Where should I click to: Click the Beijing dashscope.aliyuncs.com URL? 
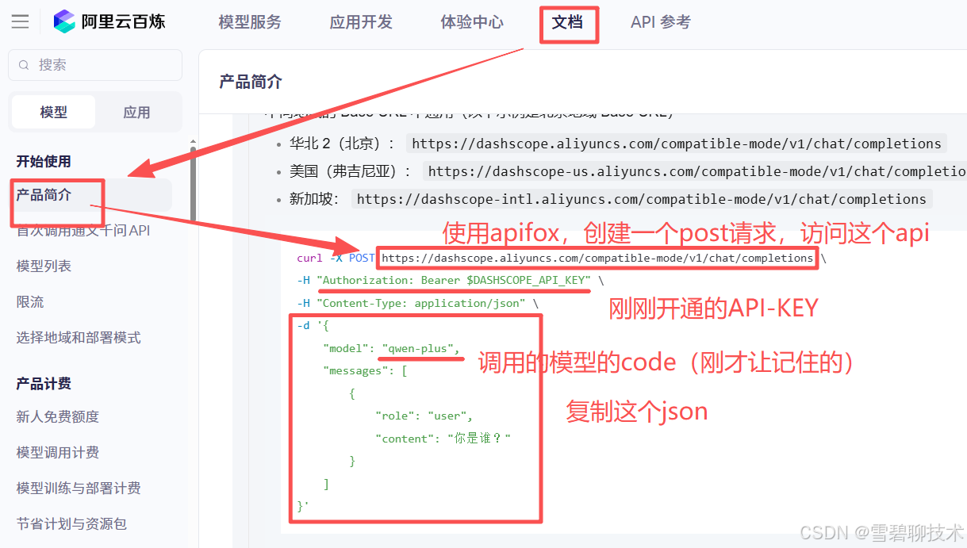[x=677, y=144]
